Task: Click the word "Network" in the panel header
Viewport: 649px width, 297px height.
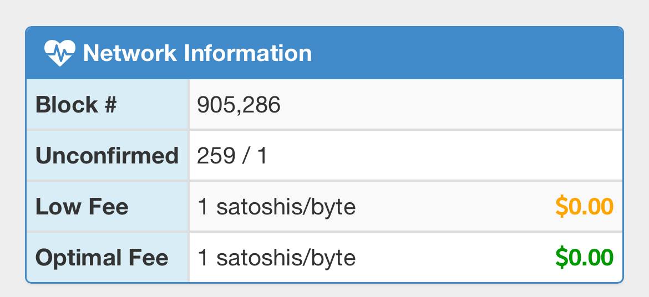Action: [130, 53]
